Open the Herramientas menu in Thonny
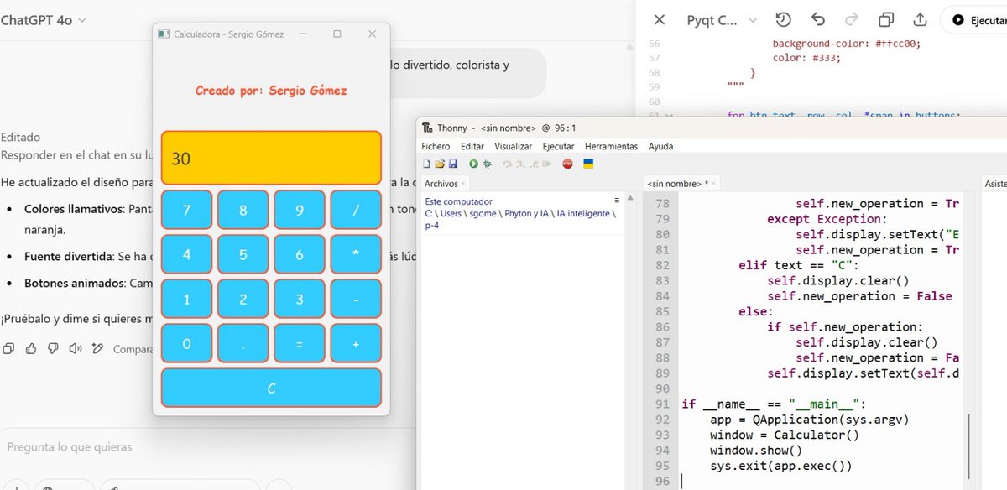Image resolution: width=1007 pixels, height=490 pixels. (x=611, y=146)
